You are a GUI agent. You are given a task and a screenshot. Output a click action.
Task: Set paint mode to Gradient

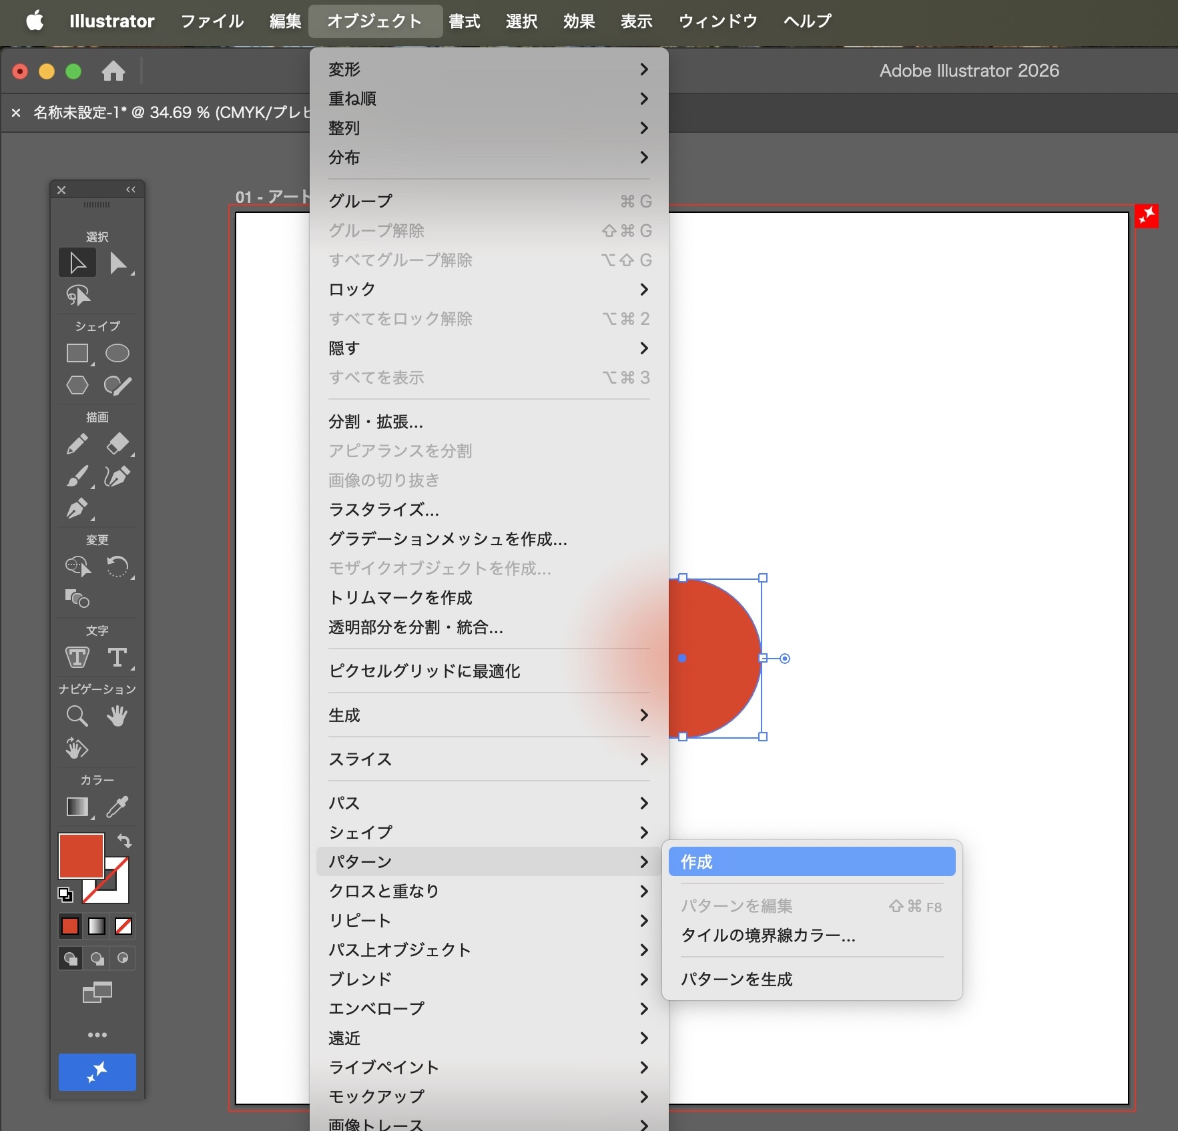(97, 926)
